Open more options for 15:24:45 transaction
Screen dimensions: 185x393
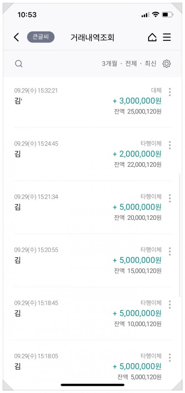point(170,145)
